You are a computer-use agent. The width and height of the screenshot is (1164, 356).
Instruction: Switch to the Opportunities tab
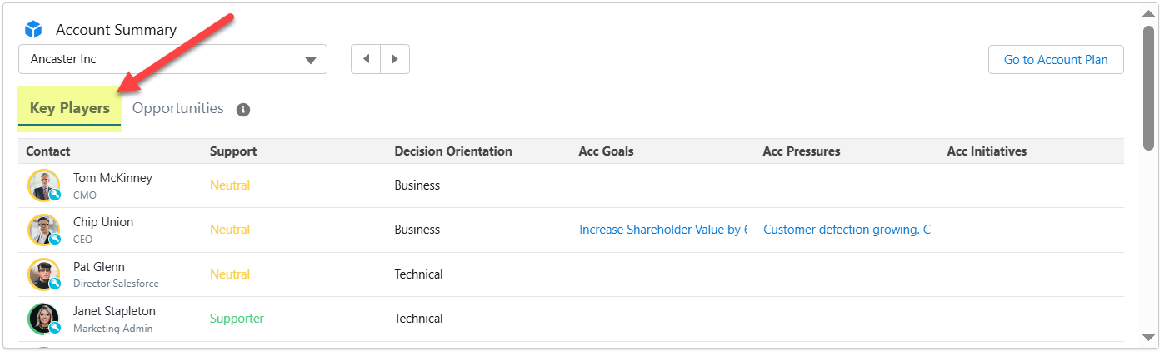pyautogui.click(x=177, y=108)
